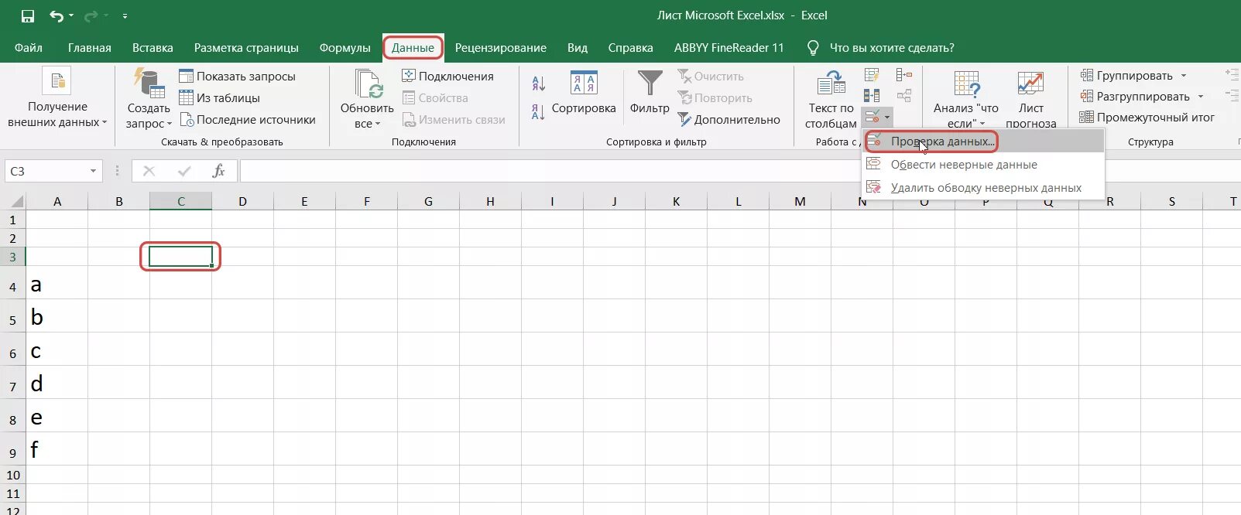Select row 3 header

[x=13, y=257]
